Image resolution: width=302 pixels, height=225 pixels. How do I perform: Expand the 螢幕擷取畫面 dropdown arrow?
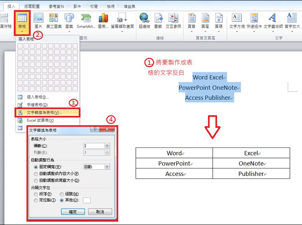pos(122,31)
